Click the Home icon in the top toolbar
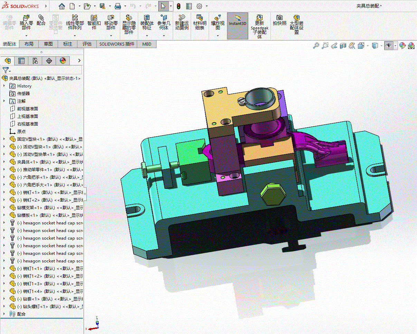This screenshot has height=334, width=417. 61,6
